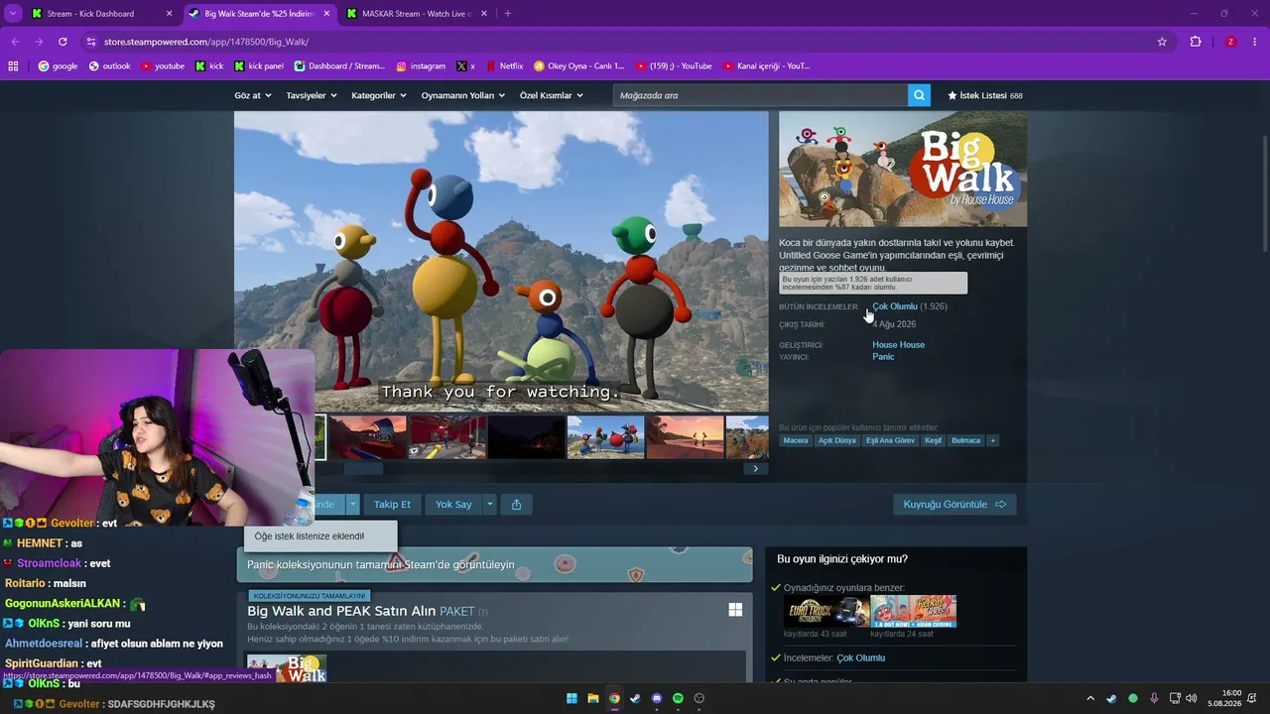Switch to the MASKAR Stream tab
The image size is (1270, 714).
(415, 14)
